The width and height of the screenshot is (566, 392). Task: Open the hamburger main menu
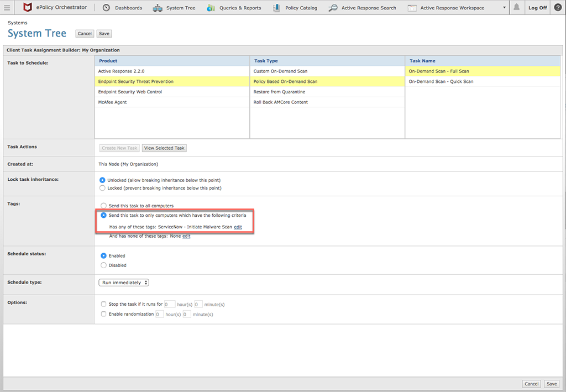7,8
